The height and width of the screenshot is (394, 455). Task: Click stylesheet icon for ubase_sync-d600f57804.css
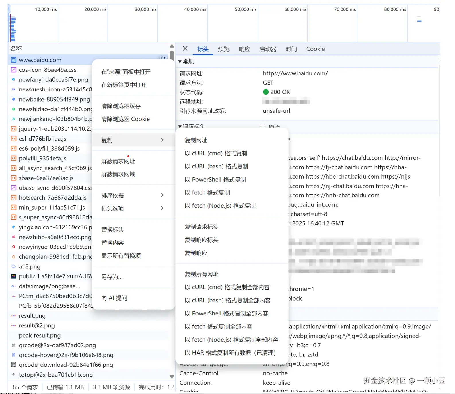tap(13, 188)
